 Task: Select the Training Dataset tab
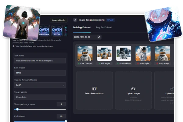pyautogui.click(x=82, y=27)
